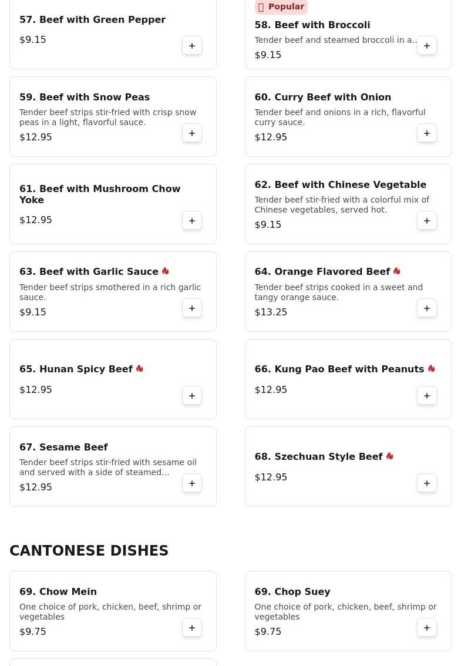The height and width of the screenshot is (666, 461).
Task: Add Beef with Garlic Sauce
Action: pos(192,308)
